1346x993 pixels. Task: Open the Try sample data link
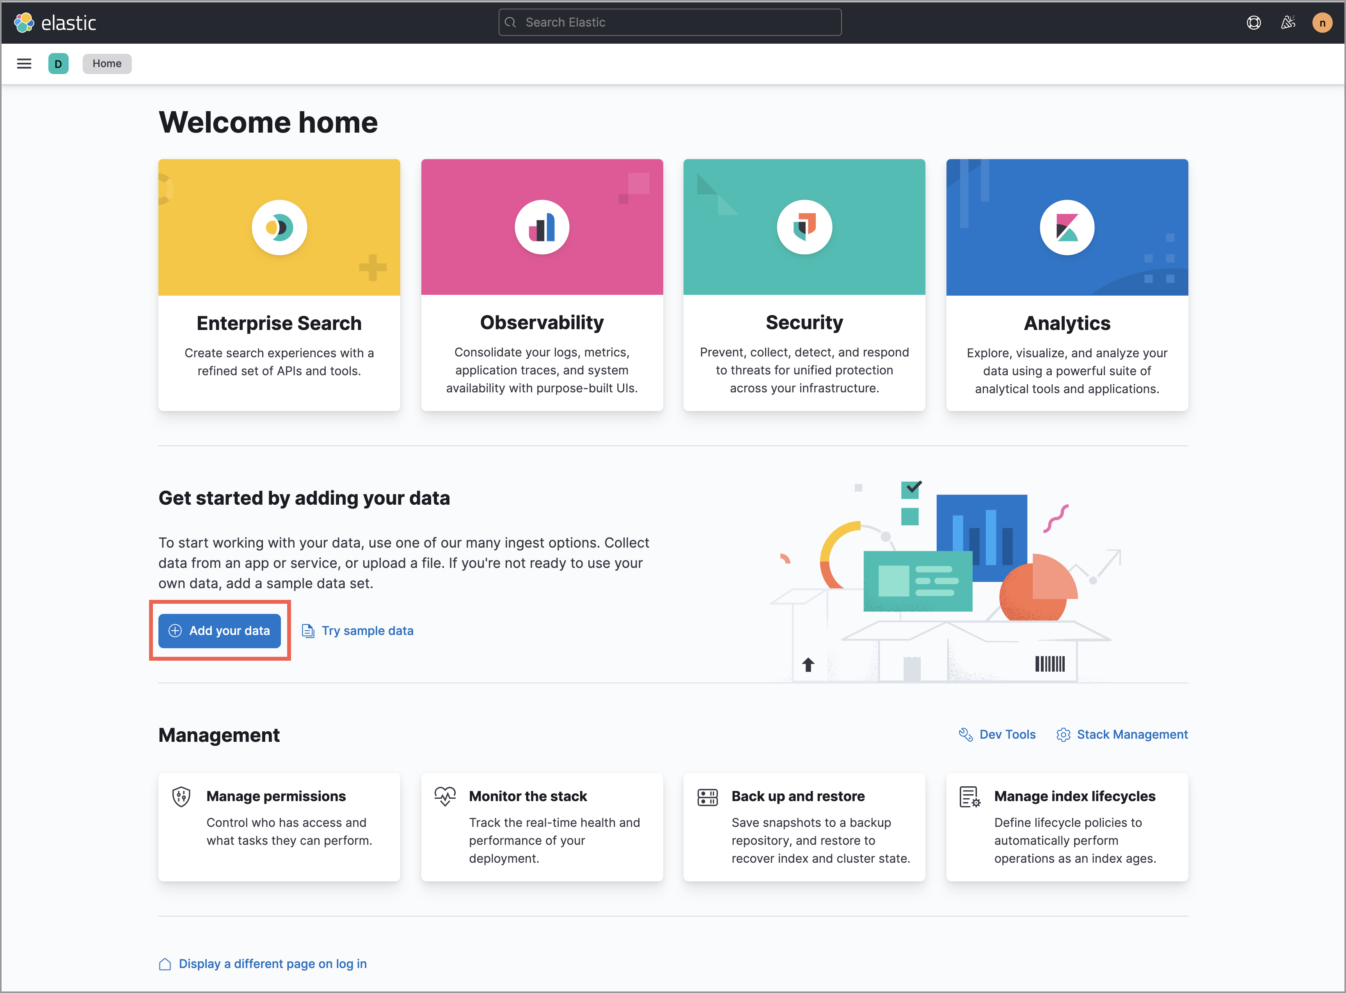click(x=367, y=631)
